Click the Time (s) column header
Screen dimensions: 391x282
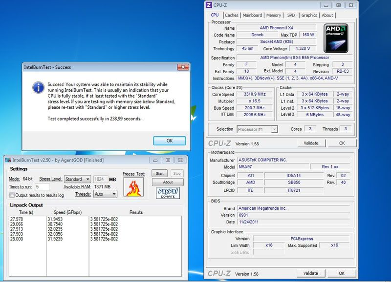(x=26, y=212)
